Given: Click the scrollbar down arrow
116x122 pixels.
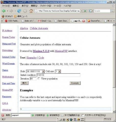Looking at the screenshot, I should click(114, 112).
